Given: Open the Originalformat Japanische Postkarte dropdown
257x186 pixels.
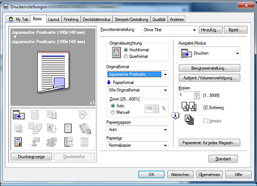Looking at the screenshot, I should 137,75.
